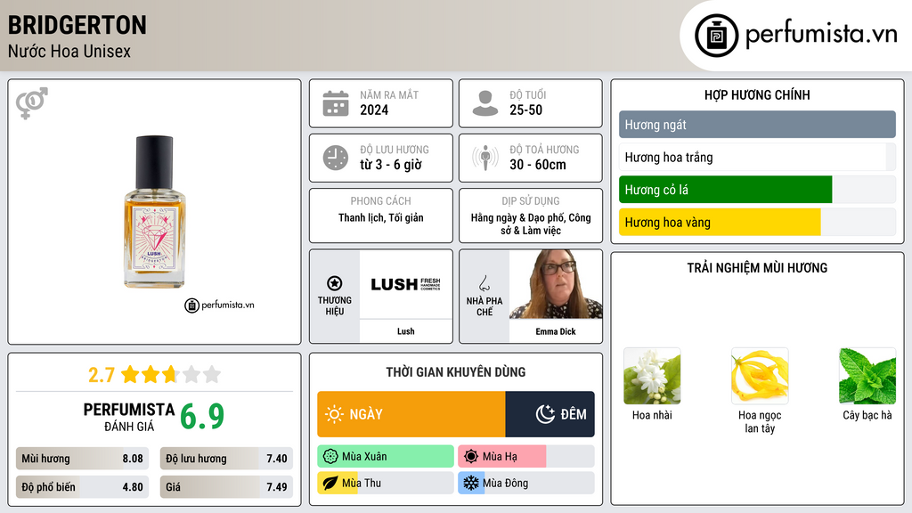The height and width of the screenshot is (513, 912).
Task: Click the sillage value 30 - 60cm
Action: 537,165
